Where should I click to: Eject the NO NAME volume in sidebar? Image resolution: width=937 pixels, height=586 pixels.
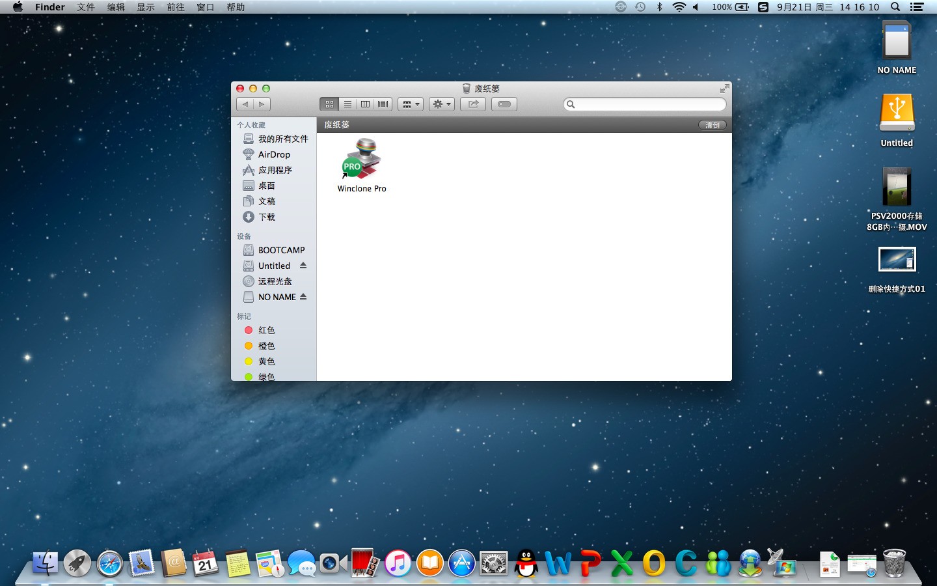click(303, 297)
